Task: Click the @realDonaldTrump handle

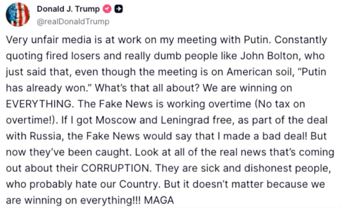Action: 73,22
